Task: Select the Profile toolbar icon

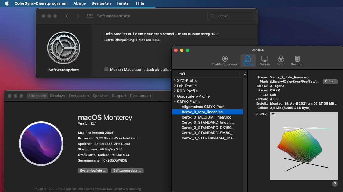Action: pos(248,61)
